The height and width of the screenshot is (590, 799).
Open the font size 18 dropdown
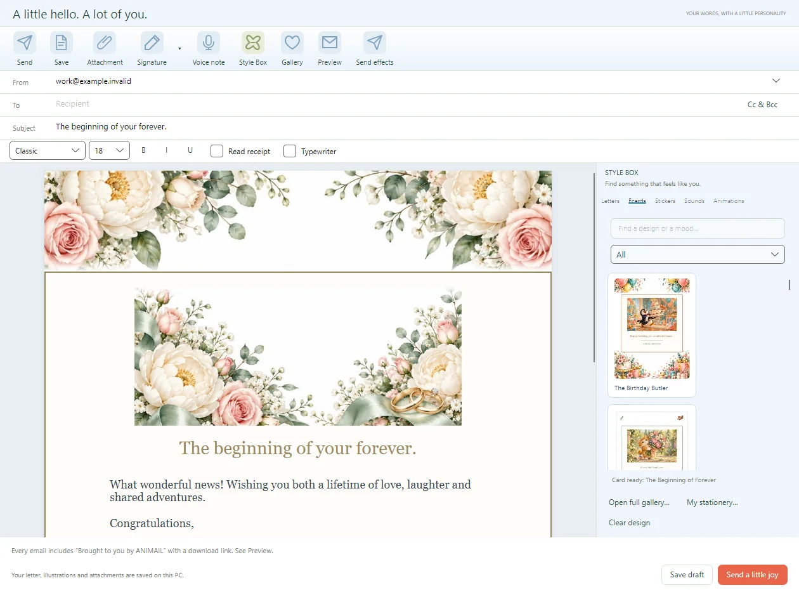109,150
